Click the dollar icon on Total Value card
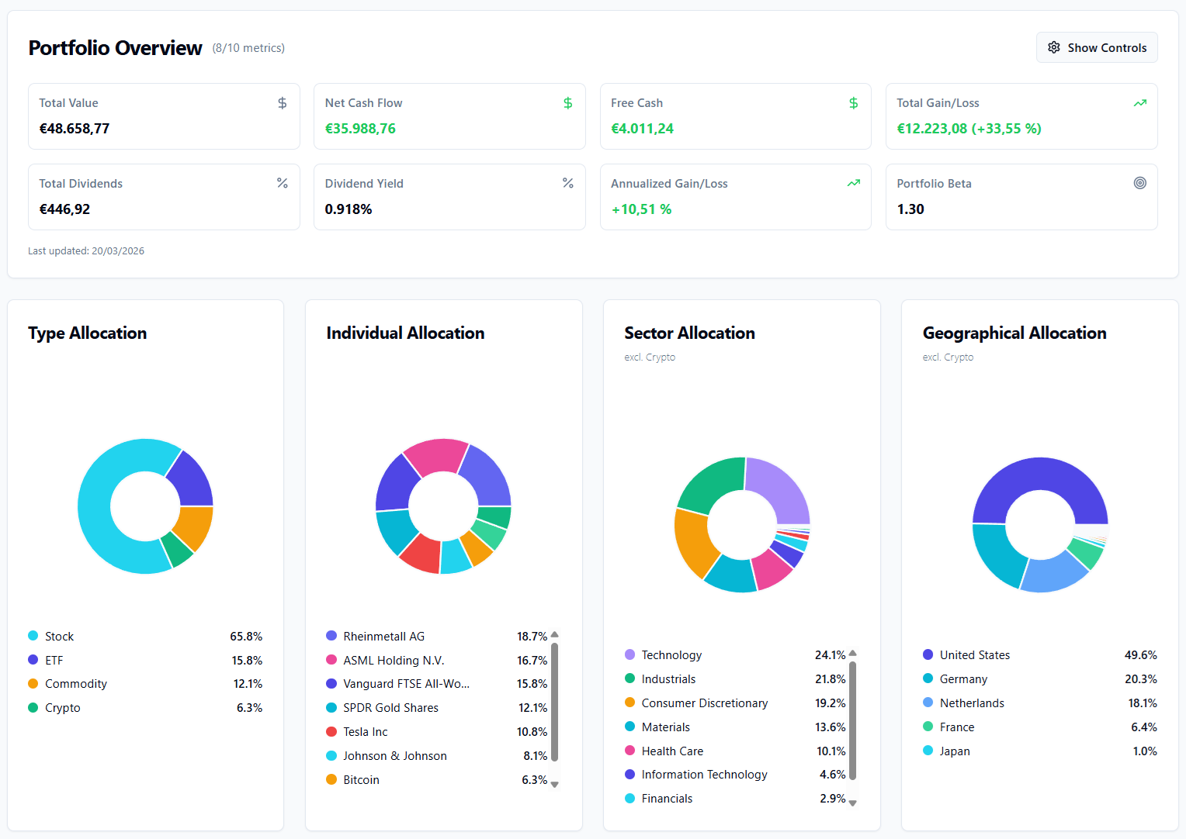 pyautogui.click(x=283, y=103)
